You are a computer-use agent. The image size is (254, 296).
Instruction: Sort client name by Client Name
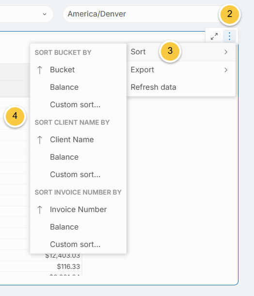[78, 140]
